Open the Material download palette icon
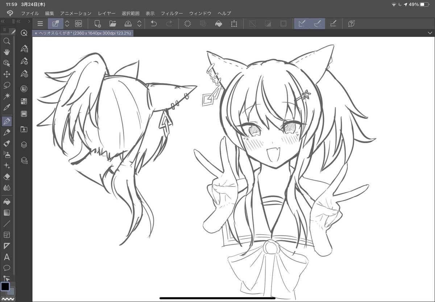 coord(24,129)
